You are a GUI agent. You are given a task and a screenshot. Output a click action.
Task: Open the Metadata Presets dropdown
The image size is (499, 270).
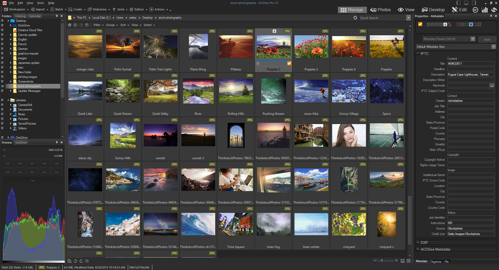473,39
